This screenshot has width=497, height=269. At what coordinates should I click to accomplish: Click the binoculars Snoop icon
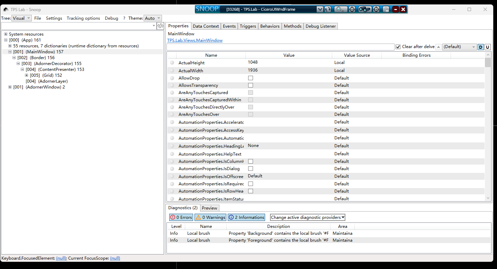tap(365, 9)
